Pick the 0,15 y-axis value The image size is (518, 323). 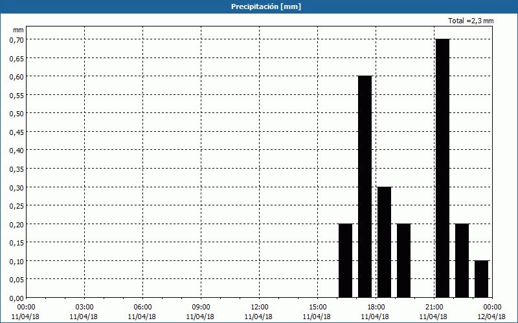pyautogui.click(x=17, y=243)
